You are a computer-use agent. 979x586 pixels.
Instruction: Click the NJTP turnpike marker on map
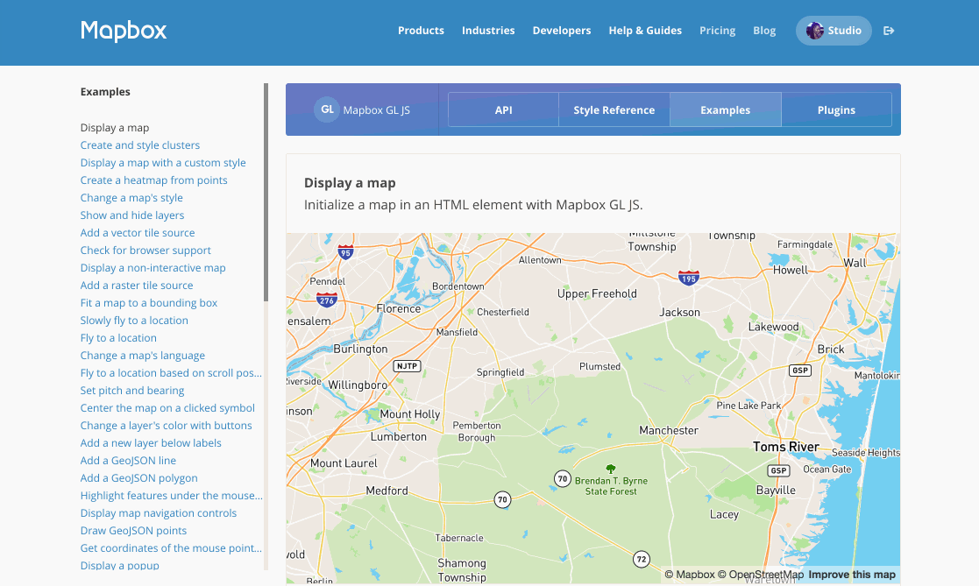(407, 366)
